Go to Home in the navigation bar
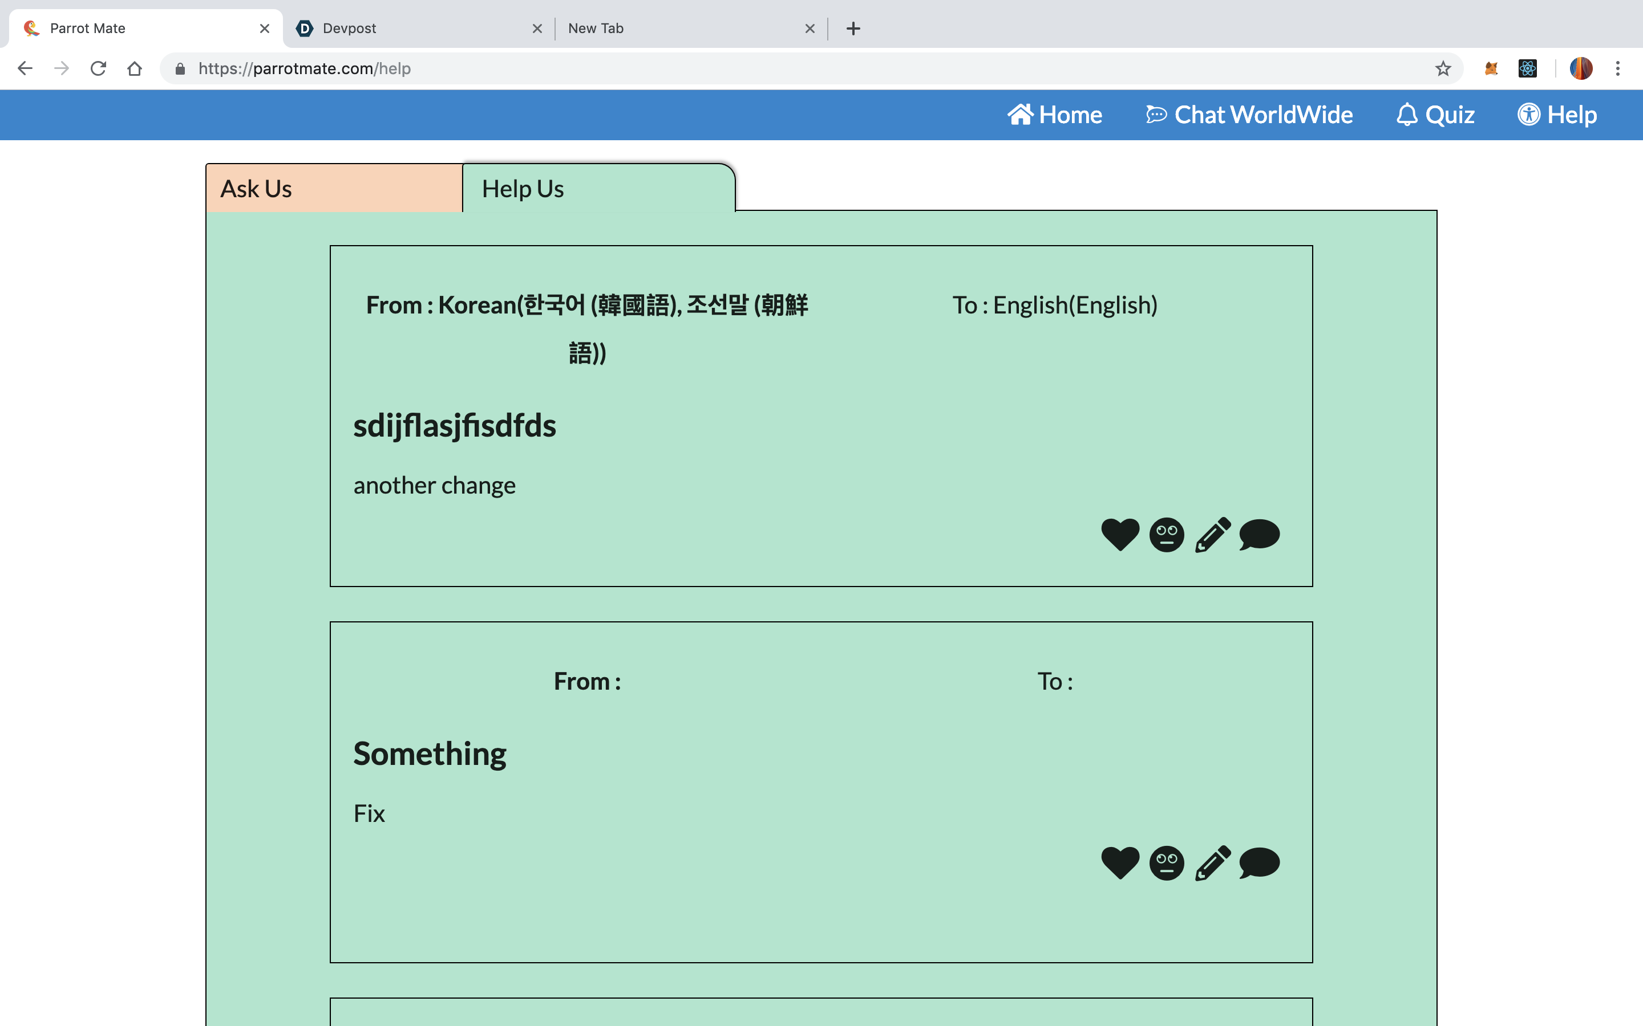The width and height of the screenshot is (1643, 1026). coord(1054,115)
